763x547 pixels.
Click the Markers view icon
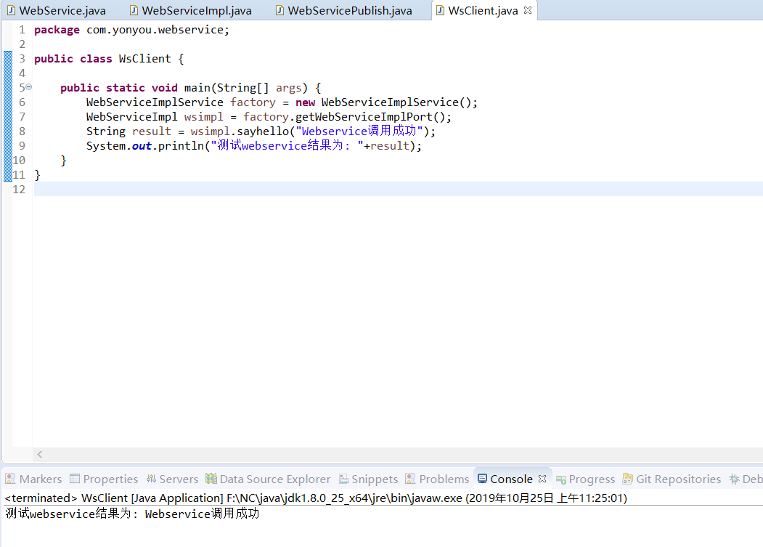pos(10,479)
